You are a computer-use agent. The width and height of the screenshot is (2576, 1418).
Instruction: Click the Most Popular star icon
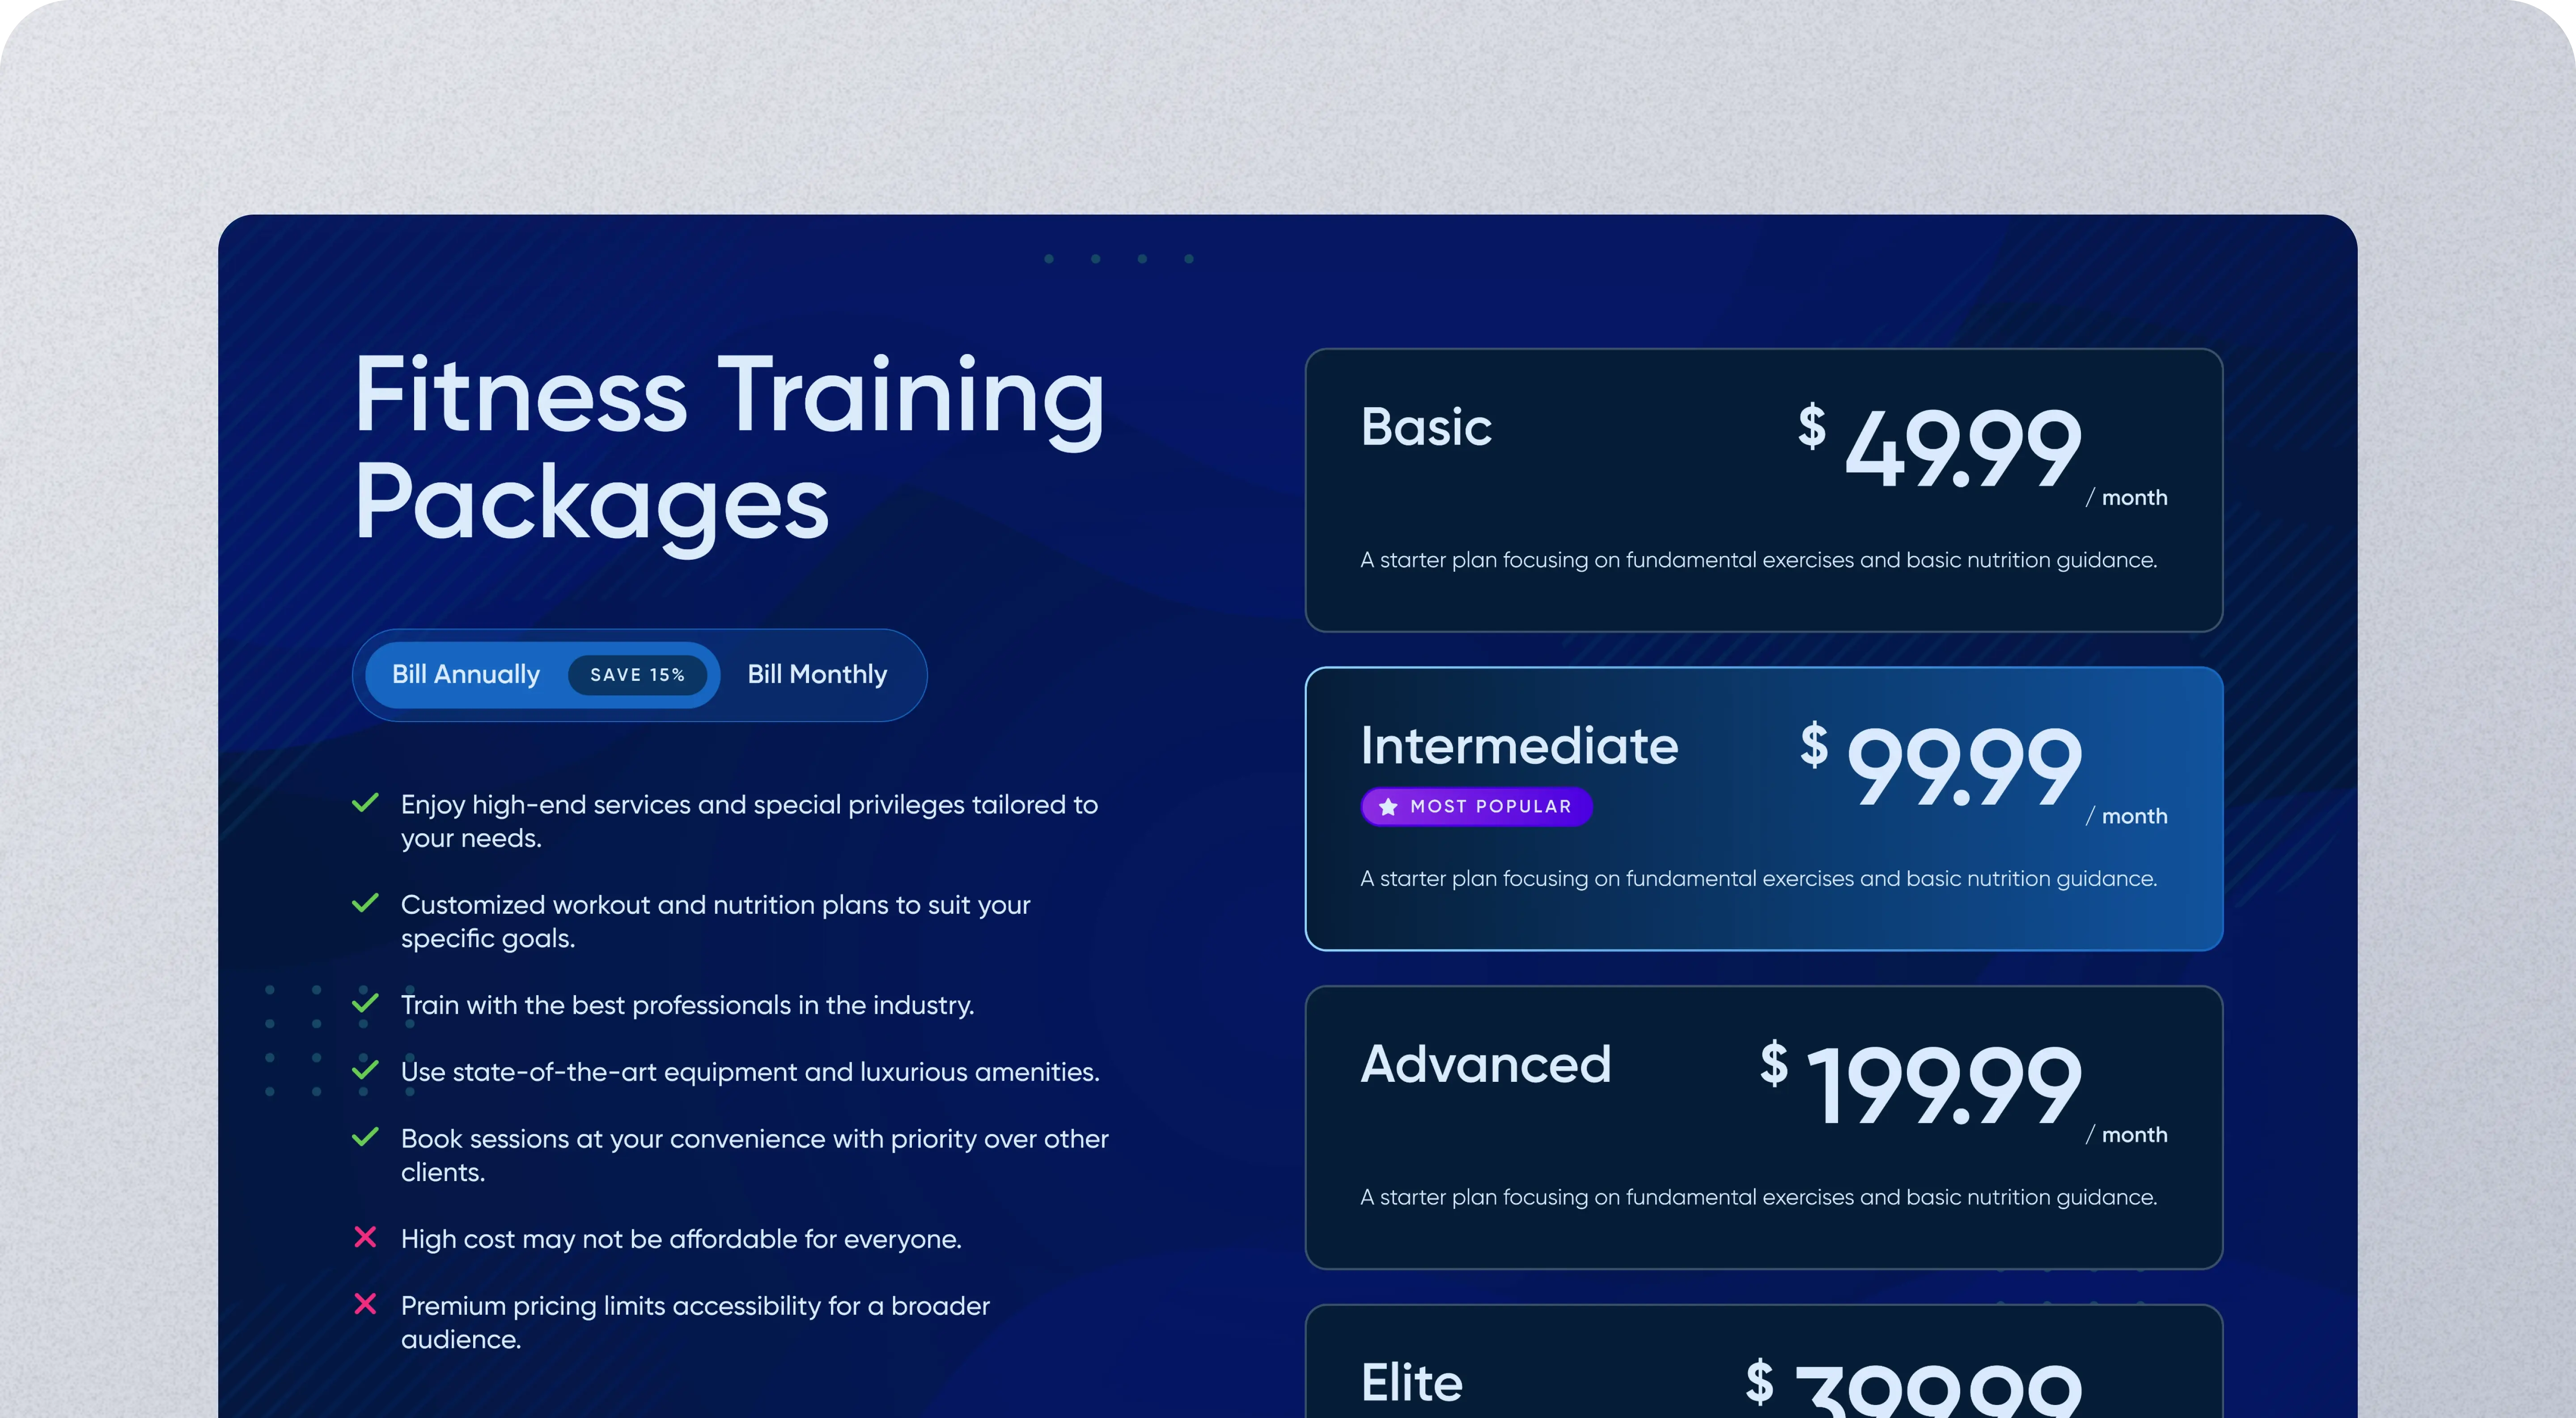(1388, 806)
